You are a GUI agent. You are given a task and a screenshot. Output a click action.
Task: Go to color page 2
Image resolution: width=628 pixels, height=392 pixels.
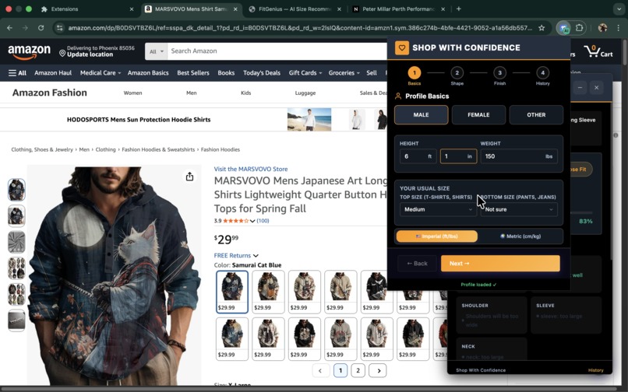tap(358, 370)
